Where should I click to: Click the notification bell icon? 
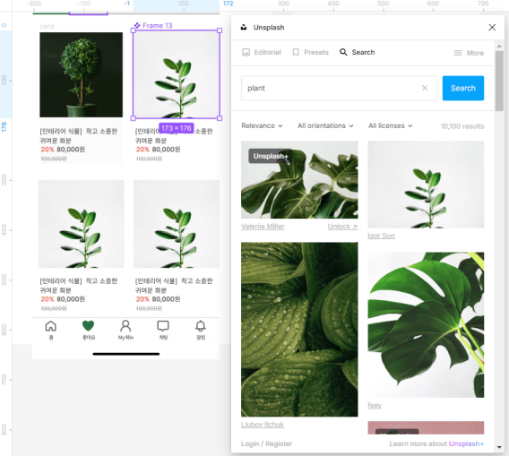coord(201,326)
